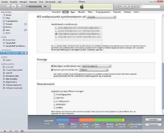
Task: Open Onlangs toegevoegd smart playlist
Action: tap(14, 88)
